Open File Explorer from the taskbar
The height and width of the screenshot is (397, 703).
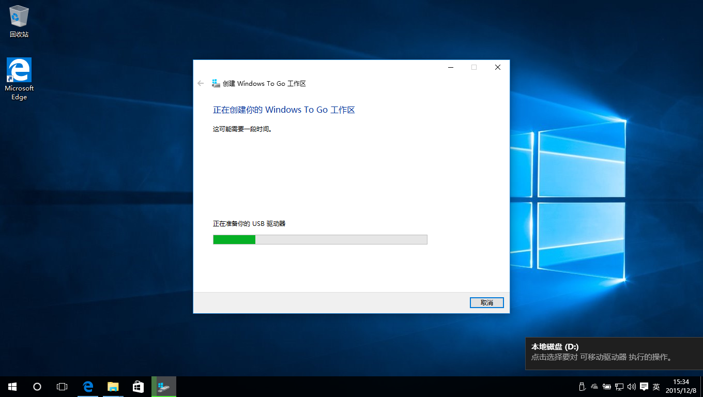113,386
